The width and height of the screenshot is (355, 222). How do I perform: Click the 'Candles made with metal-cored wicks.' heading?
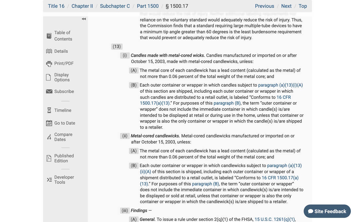click(168, 55)
